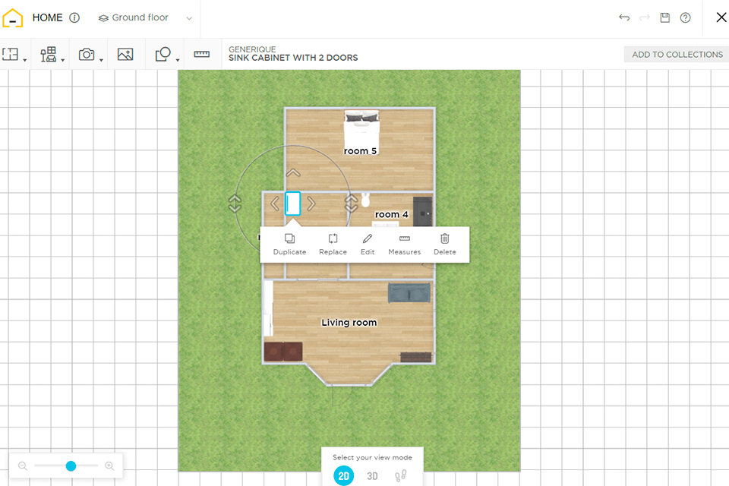
Task: Show Measures for selected cabinet
Action: coord(405,245)
